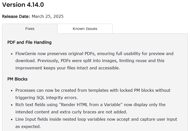The image size is (190, 131).
Task: Click the Version 4.14.0 heading
Action: coord(23,5)
